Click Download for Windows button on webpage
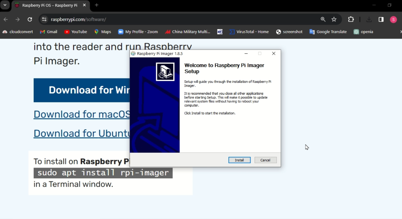 (x=82, y=90)
